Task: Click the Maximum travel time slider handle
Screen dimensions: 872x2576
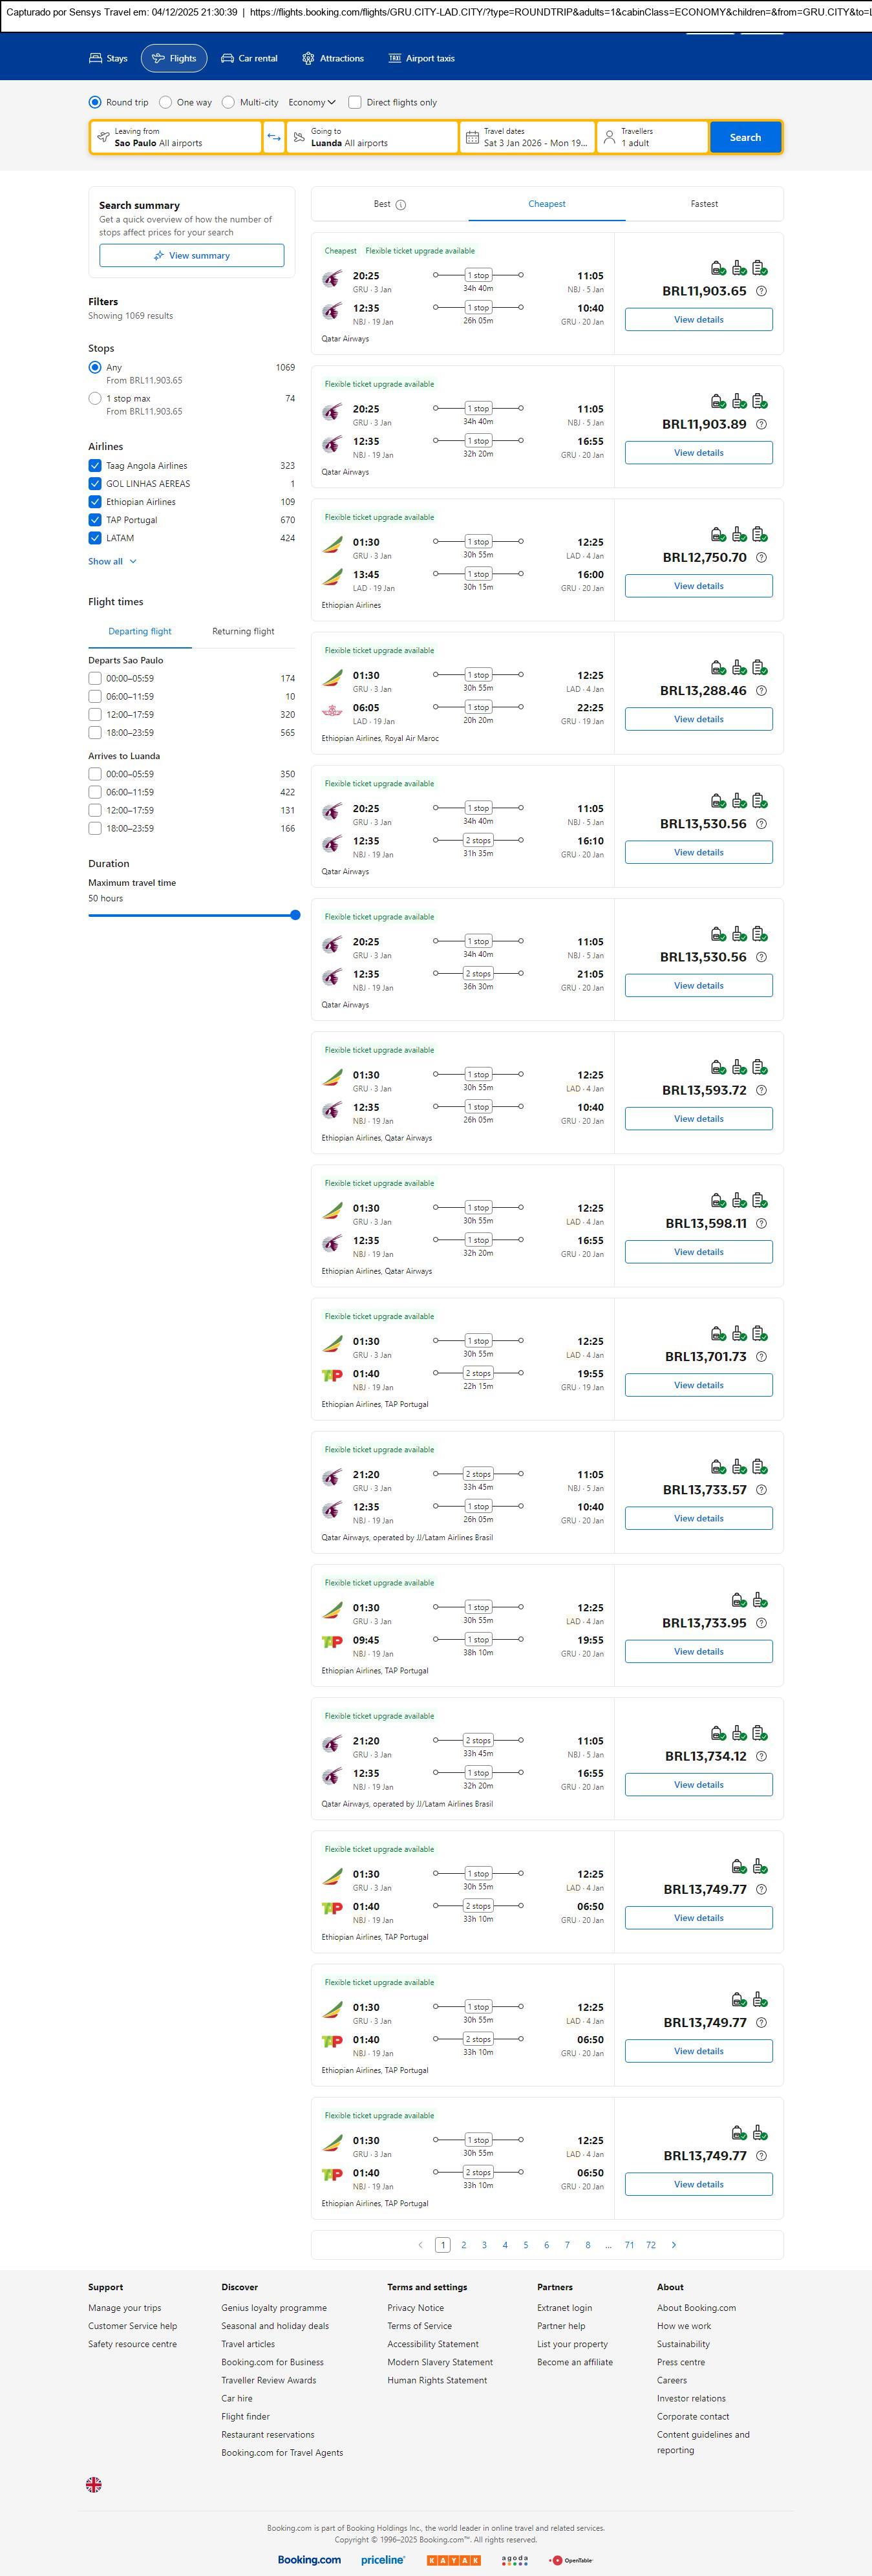Action: 295,915
